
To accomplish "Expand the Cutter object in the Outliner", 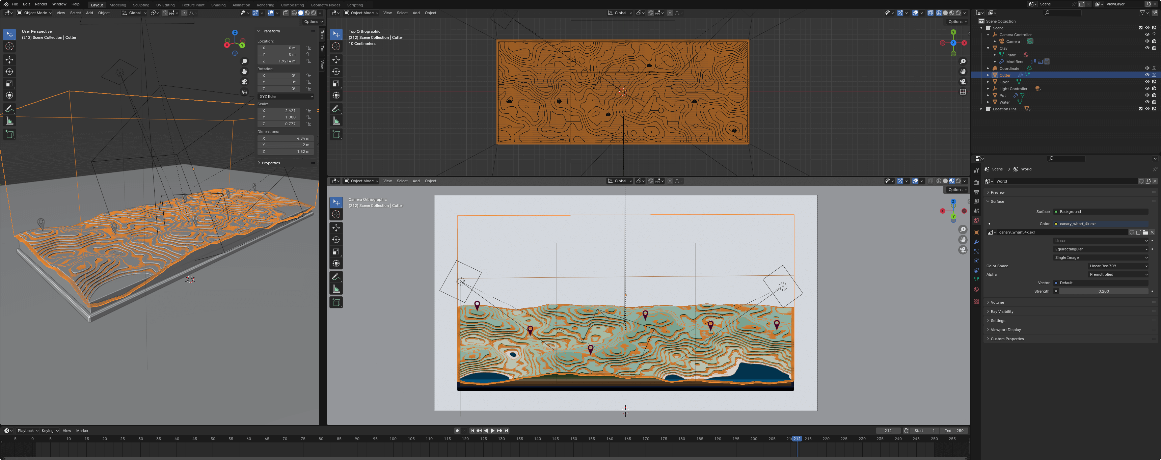I will (989, 75).
